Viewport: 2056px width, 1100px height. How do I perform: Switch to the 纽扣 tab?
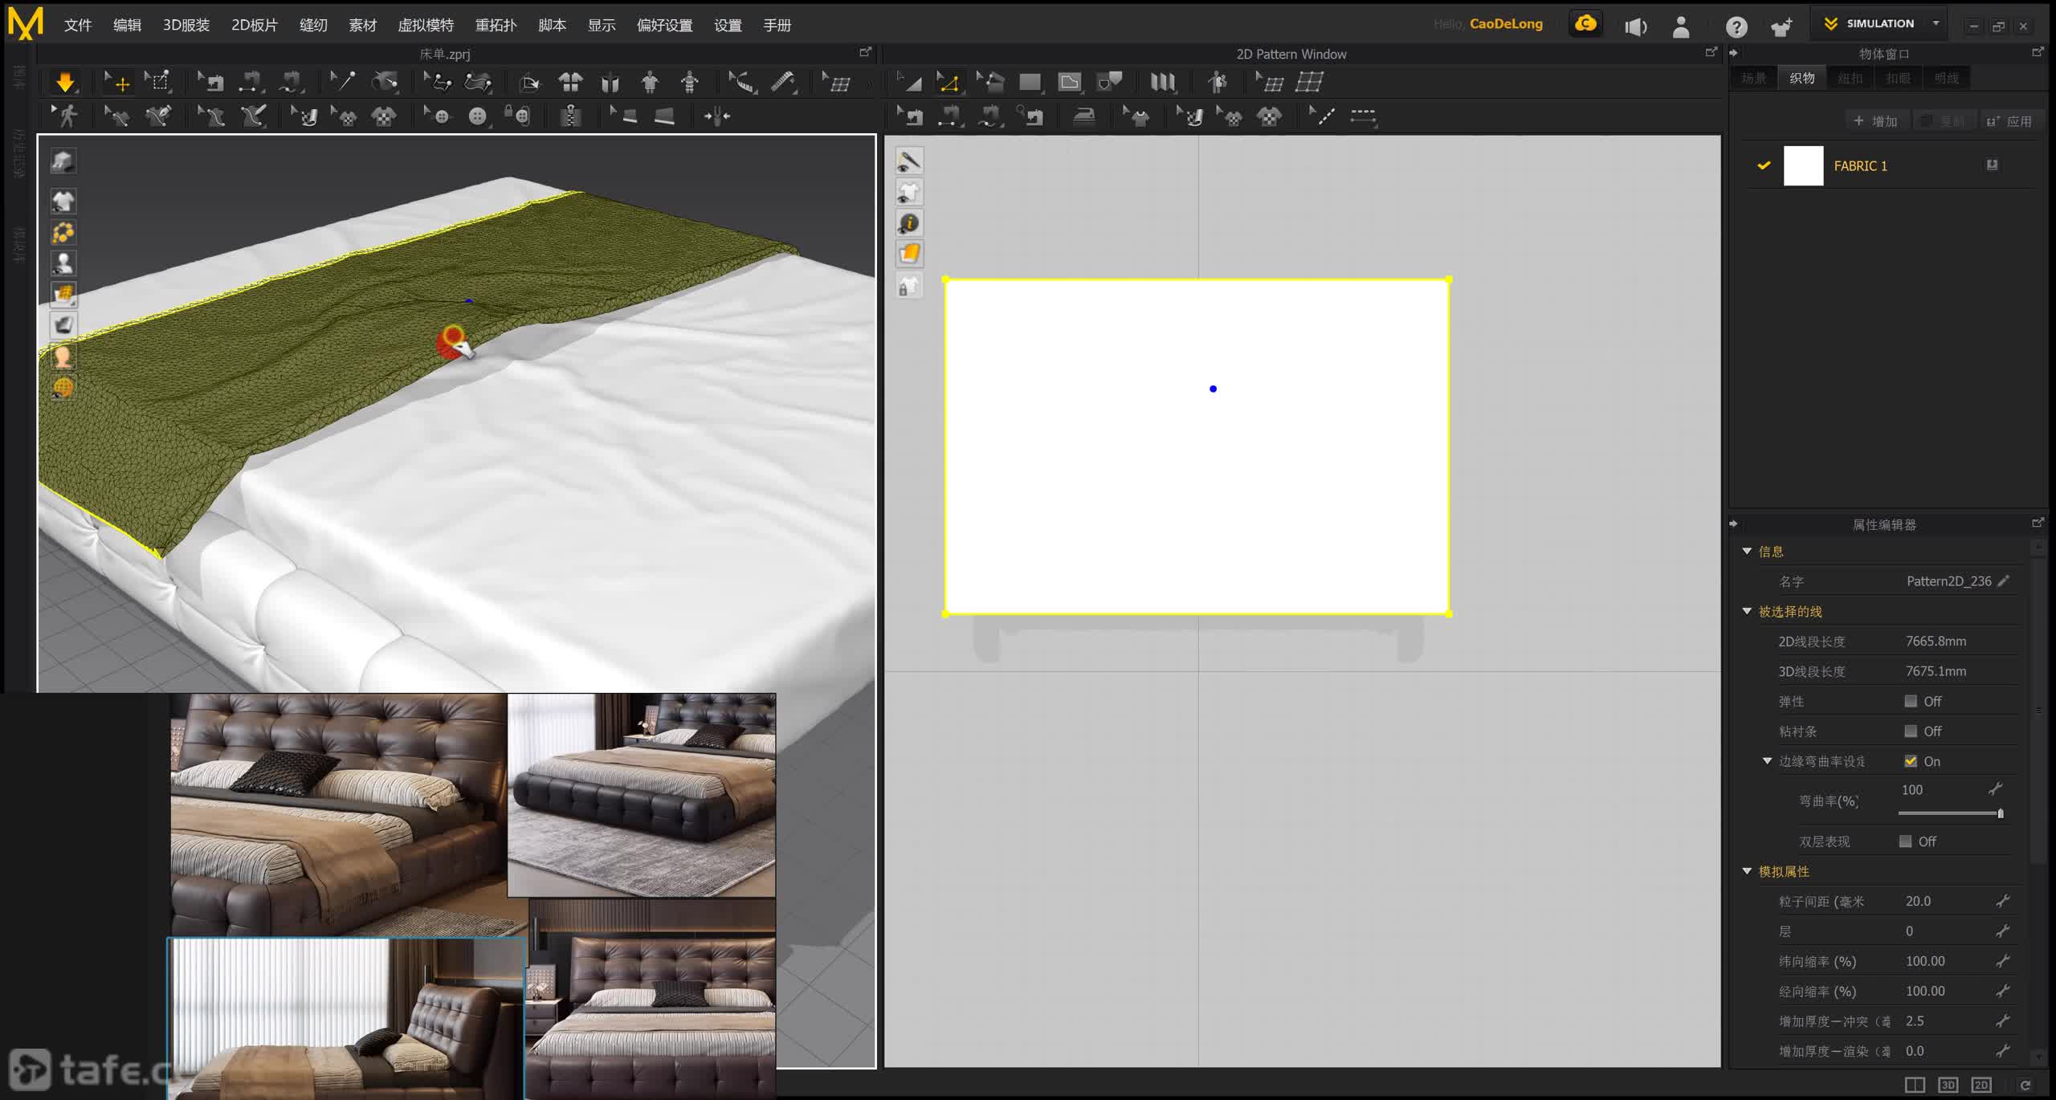click(x=1850, y=78)
